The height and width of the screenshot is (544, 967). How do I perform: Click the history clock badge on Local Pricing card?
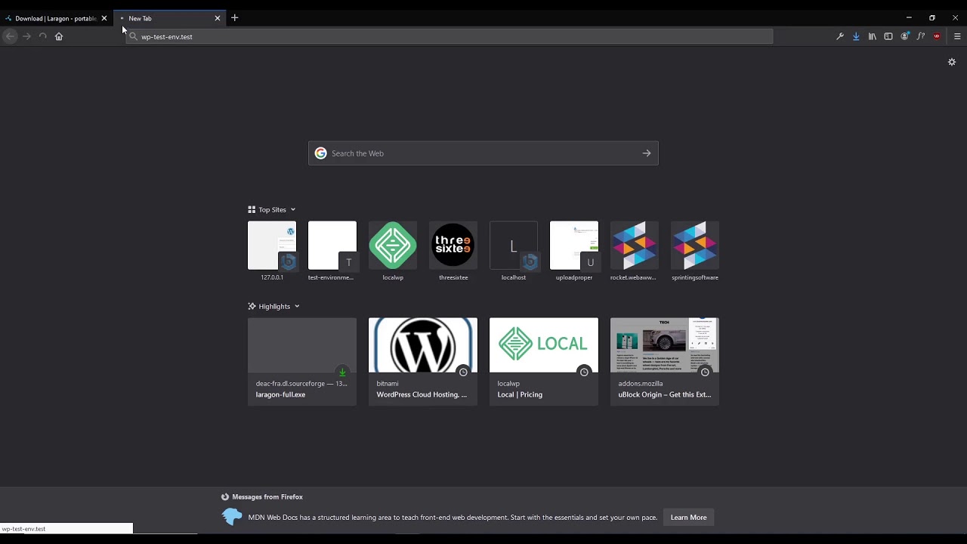[x=584, y=372]
